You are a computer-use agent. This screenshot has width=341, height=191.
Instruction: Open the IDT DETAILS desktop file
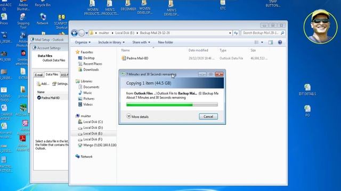[x=307, y=90]
